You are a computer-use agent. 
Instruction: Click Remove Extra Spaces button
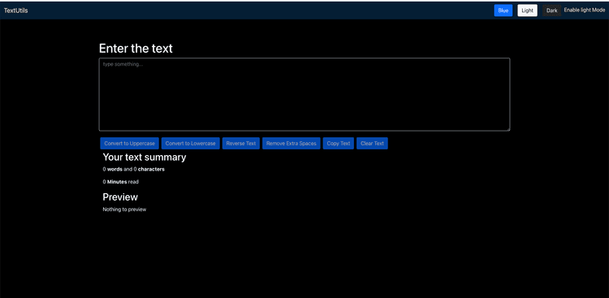292,144
